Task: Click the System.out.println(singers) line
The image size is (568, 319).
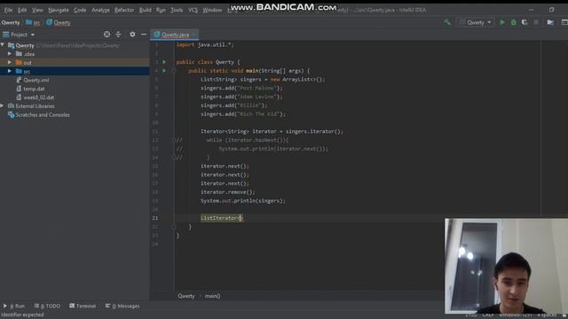Action: (243, 201)
